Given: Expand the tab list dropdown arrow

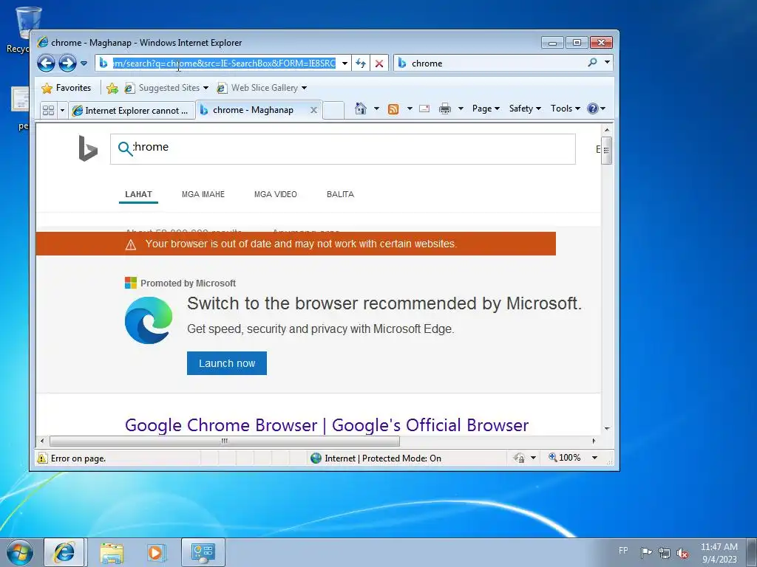Looking at the screenshot, I should tap(62, 111).
